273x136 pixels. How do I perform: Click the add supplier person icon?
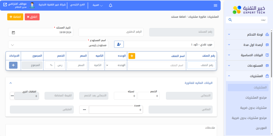119,44
